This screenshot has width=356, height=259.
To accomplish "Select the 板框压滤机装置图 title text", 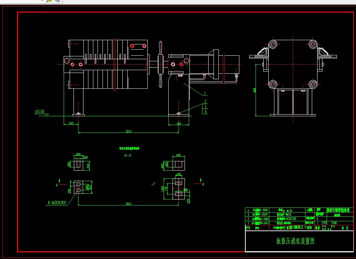I will (x=295, y=241).
